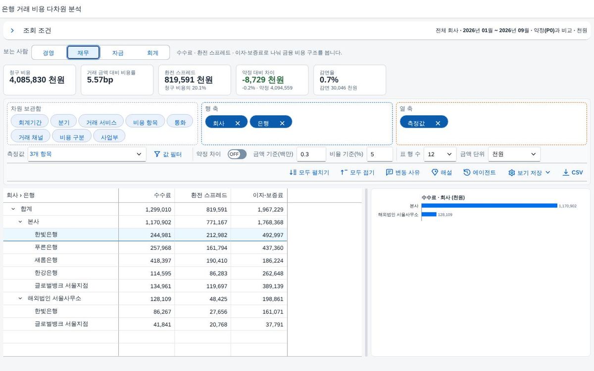Switch to the 경영 viewer tab
594x371 pixels.
point(49,53)
